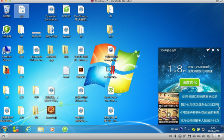Close the 360开机小助手 panel
The image size is (224, 140).
point(218,50)
